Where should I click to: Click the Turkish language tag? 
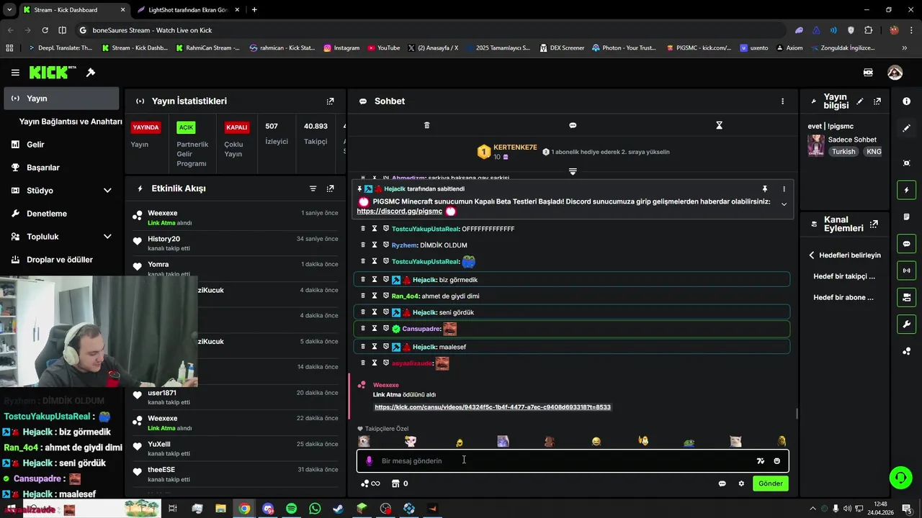click(843, 152)
